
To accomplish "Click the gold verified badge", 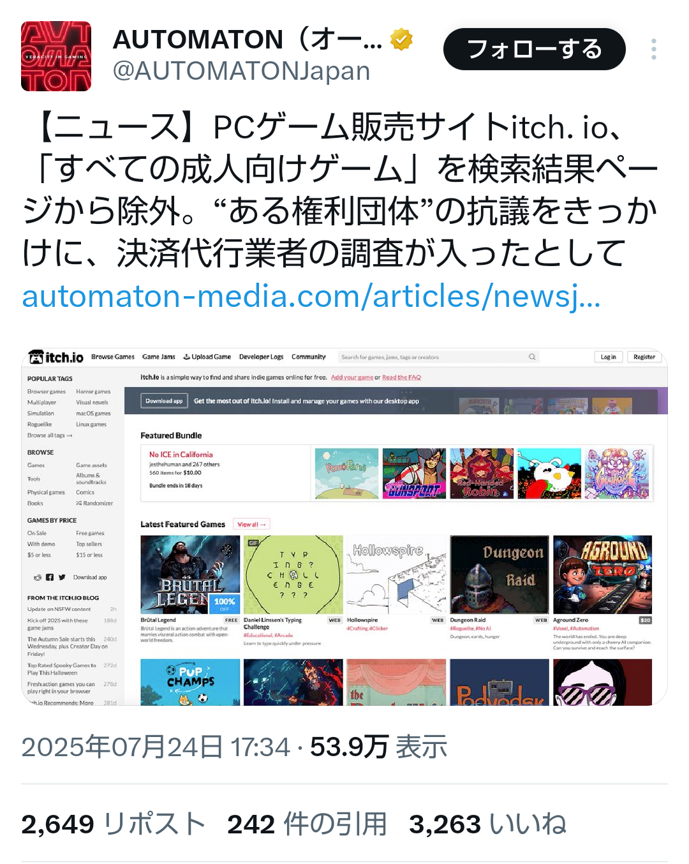I will [401, 40].
